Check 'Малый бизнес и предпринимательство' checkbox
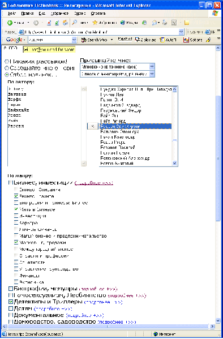223x339 pixels. coord(16,235)
